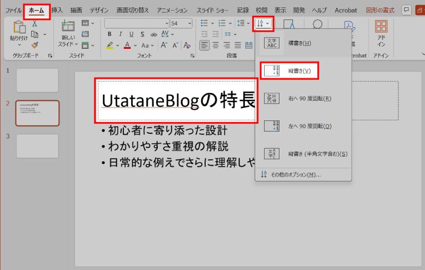Open the Clipboard group dialog launcher

tap(50, 56)
